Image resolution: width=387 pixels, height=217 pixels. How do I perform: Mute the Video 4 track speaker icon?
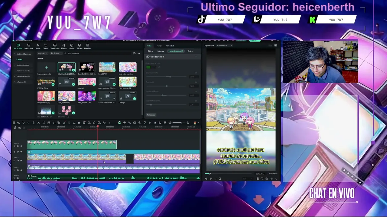click(x=18, y=146)
